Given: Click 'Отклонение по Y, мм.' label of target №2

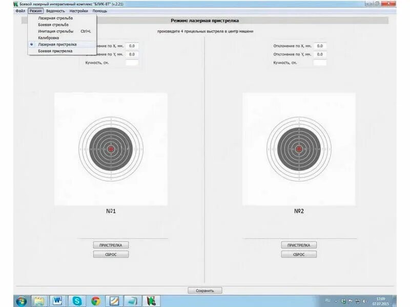Looking at the screenshot, I should [292, 54].
